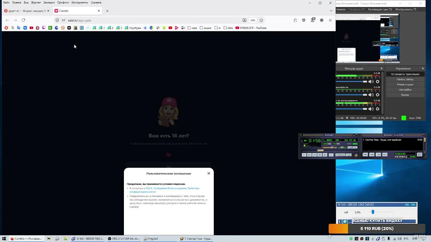
Task: Open settings gear for the first OBS audio channel
Action: [x=377, y=82]
